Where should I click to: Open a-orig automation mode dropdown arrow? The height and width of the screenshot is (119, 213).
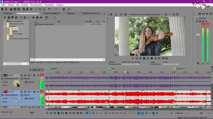[39, 82]
